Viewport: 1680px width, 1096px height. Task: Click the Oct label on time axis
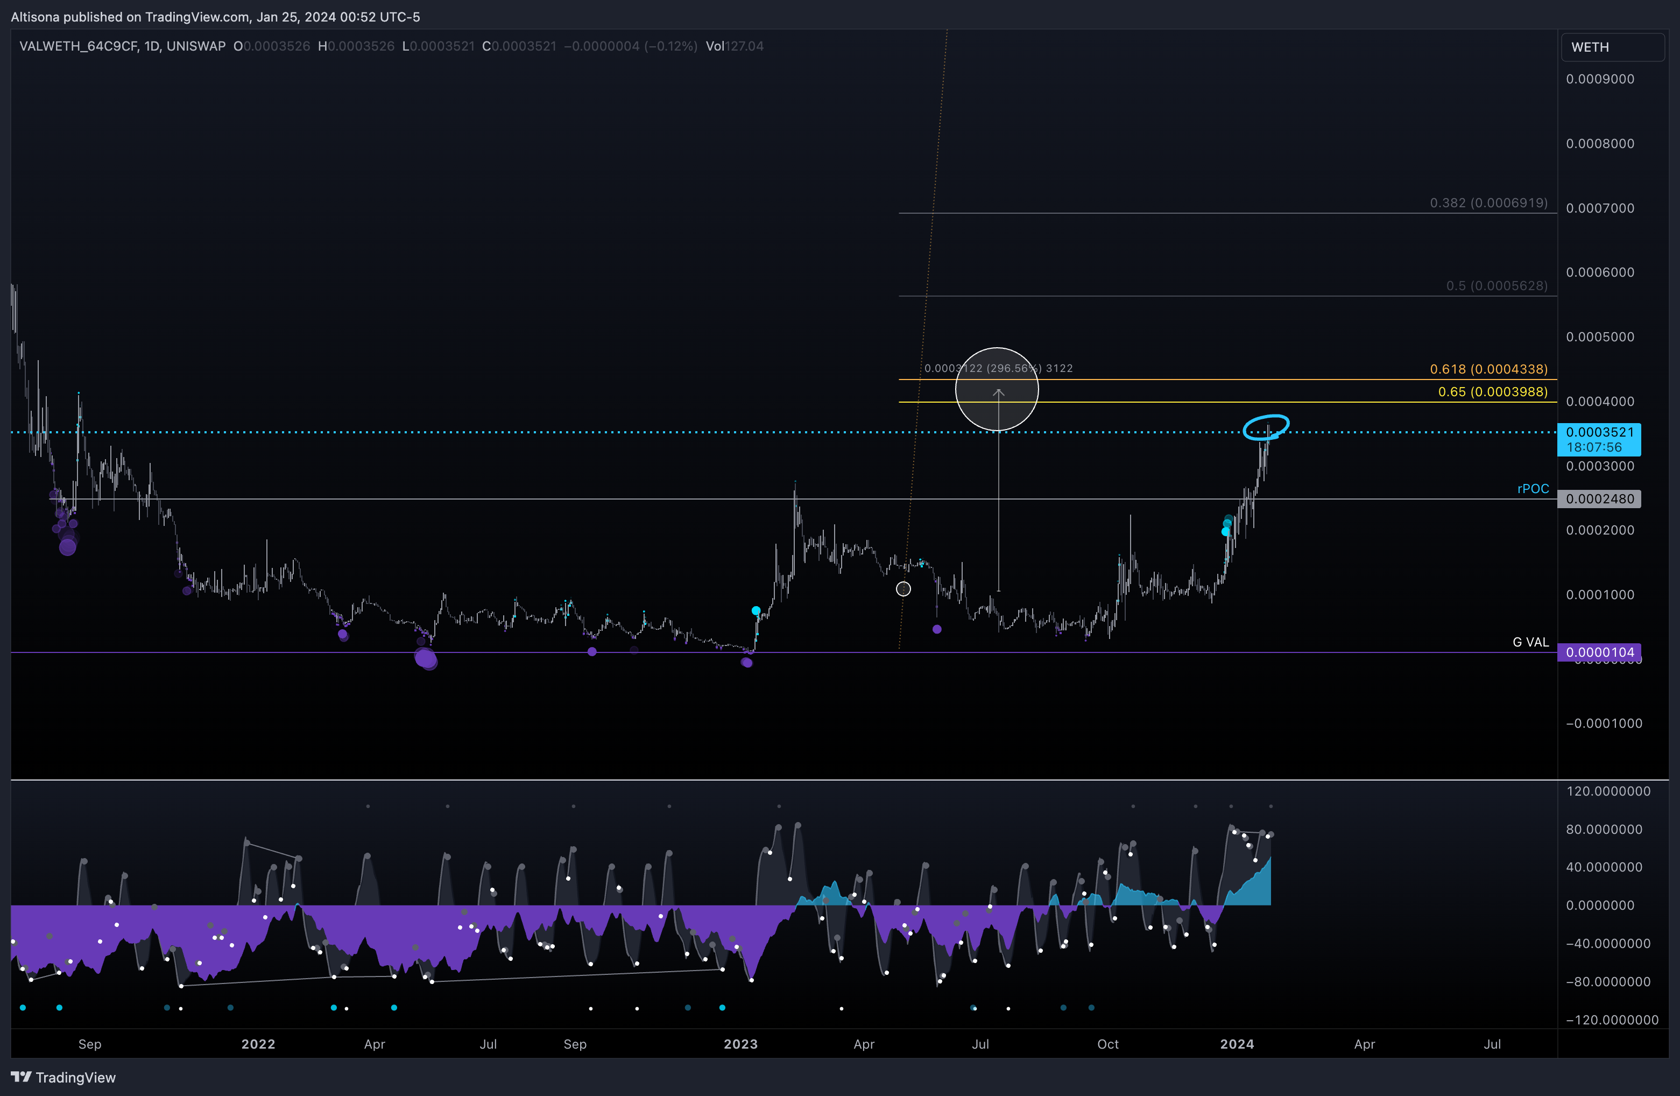(x=1107, y=1044)
